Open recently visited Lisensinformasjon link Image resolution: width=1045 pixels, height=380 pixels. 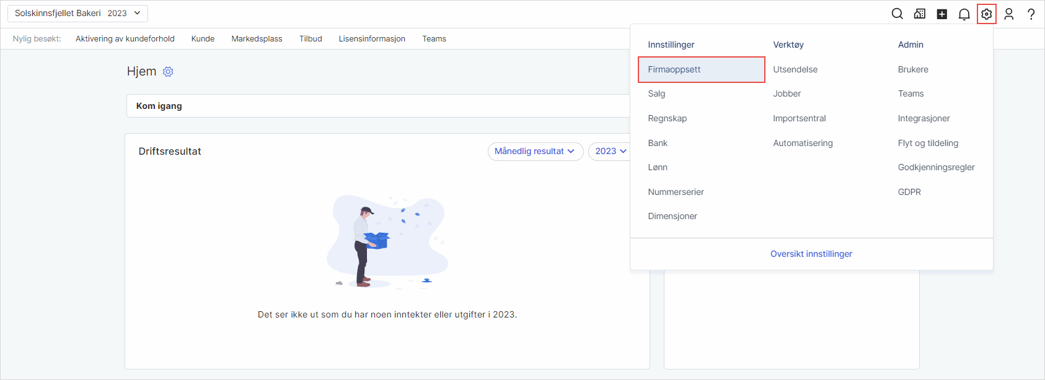tap(372, 39)
